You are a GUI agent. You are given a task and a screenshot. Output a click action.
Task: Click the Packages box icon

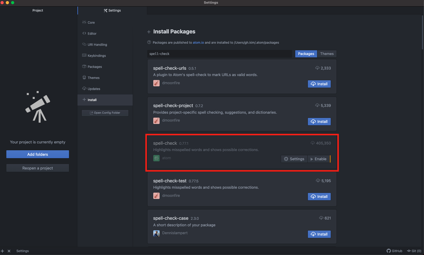pyautogui.click(x=84, y=66)
